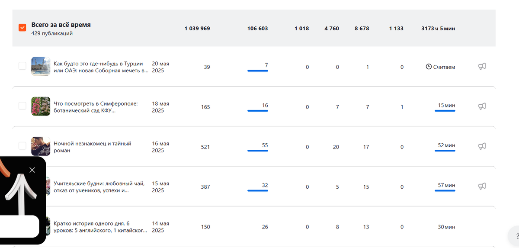The height and width of the screenshot is (248, 519).
Task: Click megaphone icon for Ночной незнакомец post
Action: [482, 146]
